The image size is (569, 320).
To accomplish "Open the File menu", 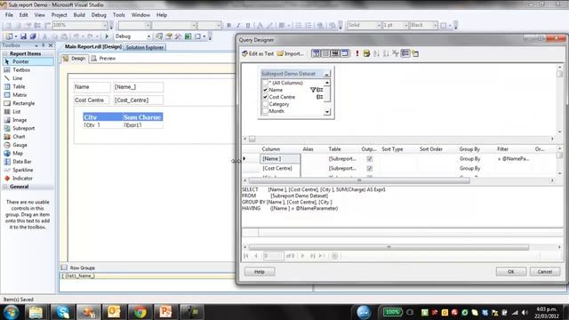I will click(9, 15).
